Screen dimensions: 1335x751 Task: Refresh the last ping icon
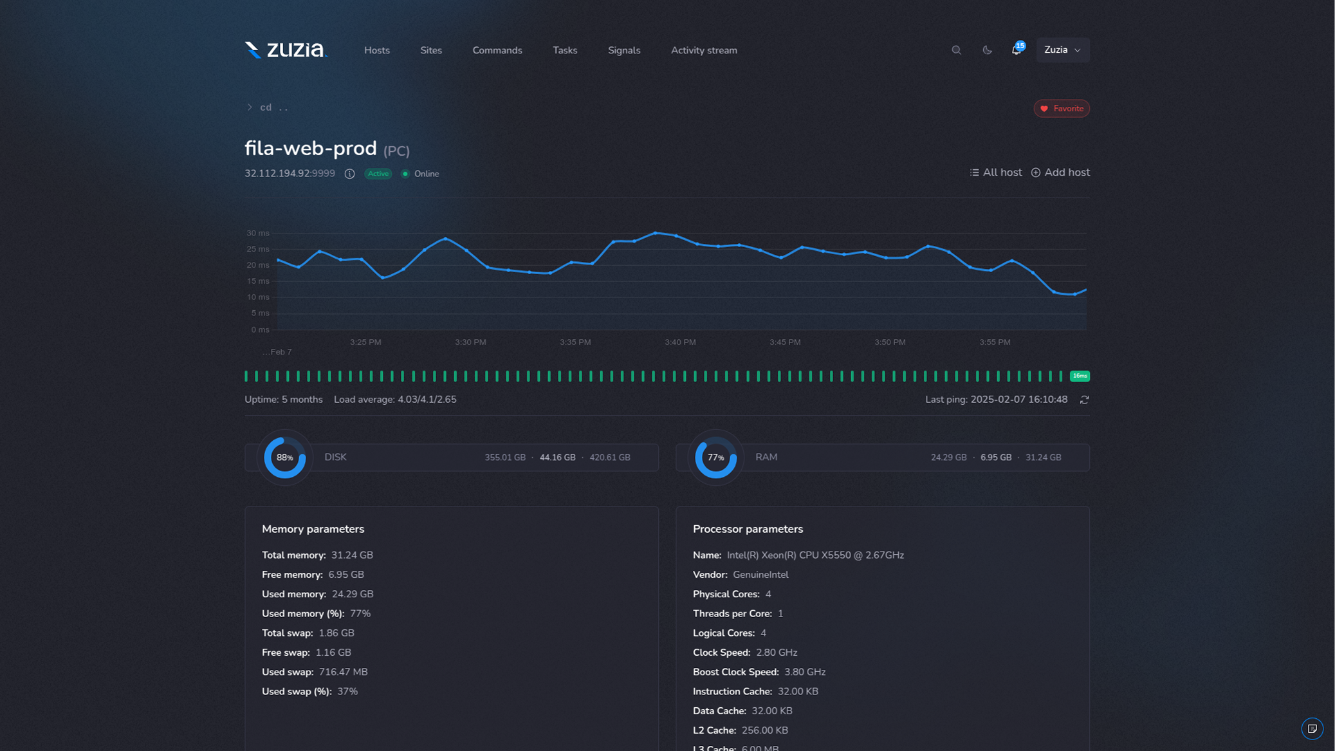[1084, 400]
